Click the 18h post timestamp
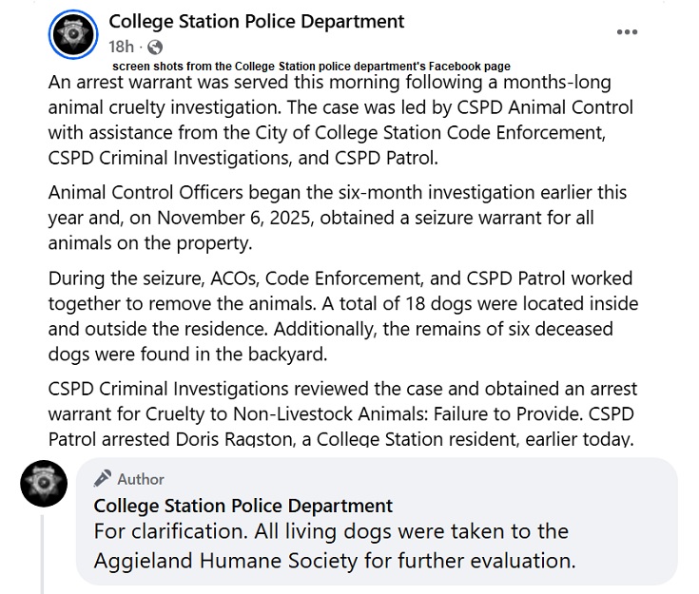The width and height of the screenshot is (699, 594). (122, 47)
